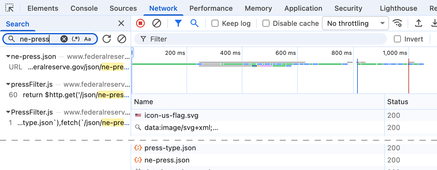Check the Invert filter checkbox
Image resolution: width=437 pixels, height=170 pixels.
pyautogui.click(x=397, y=39)
